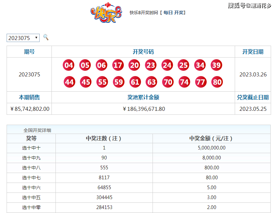Select prize amount 5.00
277x213 pixels.
[212, 188]
